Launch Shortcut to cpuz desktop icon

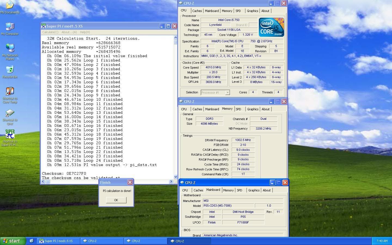[x=10, y=117]
